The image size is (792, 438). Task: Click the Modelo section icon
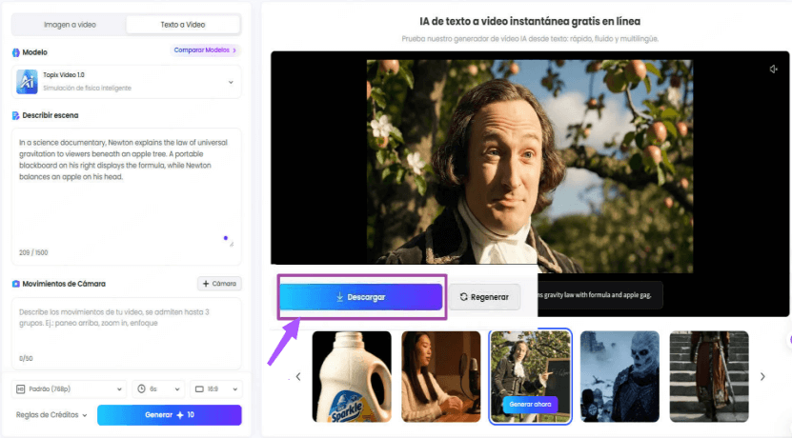click(15, 52)
